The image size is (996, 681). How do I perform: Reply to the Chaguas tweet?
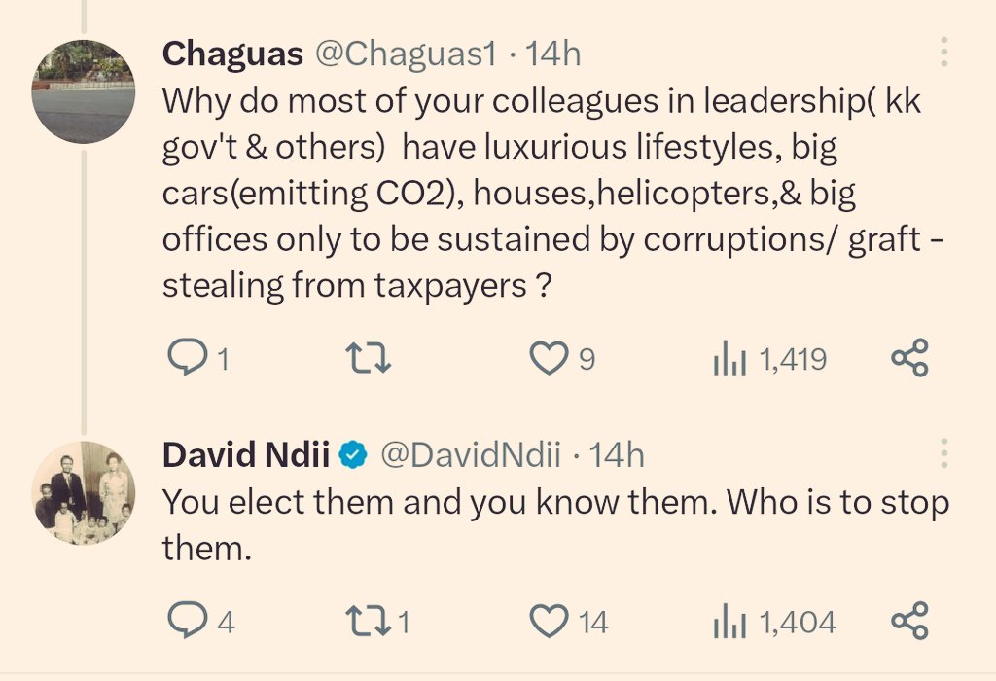pos(185,360)
